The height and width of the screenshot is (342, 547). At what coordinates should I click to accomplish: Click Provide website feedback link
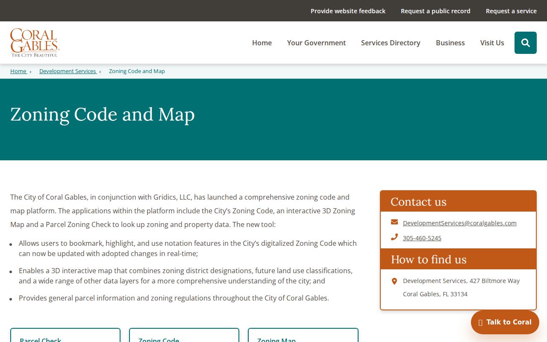348,11
